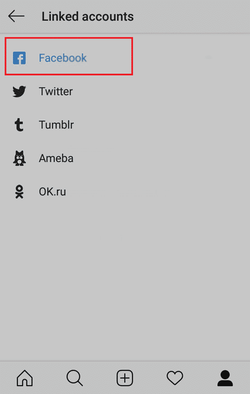Image resolution: width=250 pixels, height=394 pixels.
Task: Click the Tumblr t icon
Action: [x=19, y=125]
